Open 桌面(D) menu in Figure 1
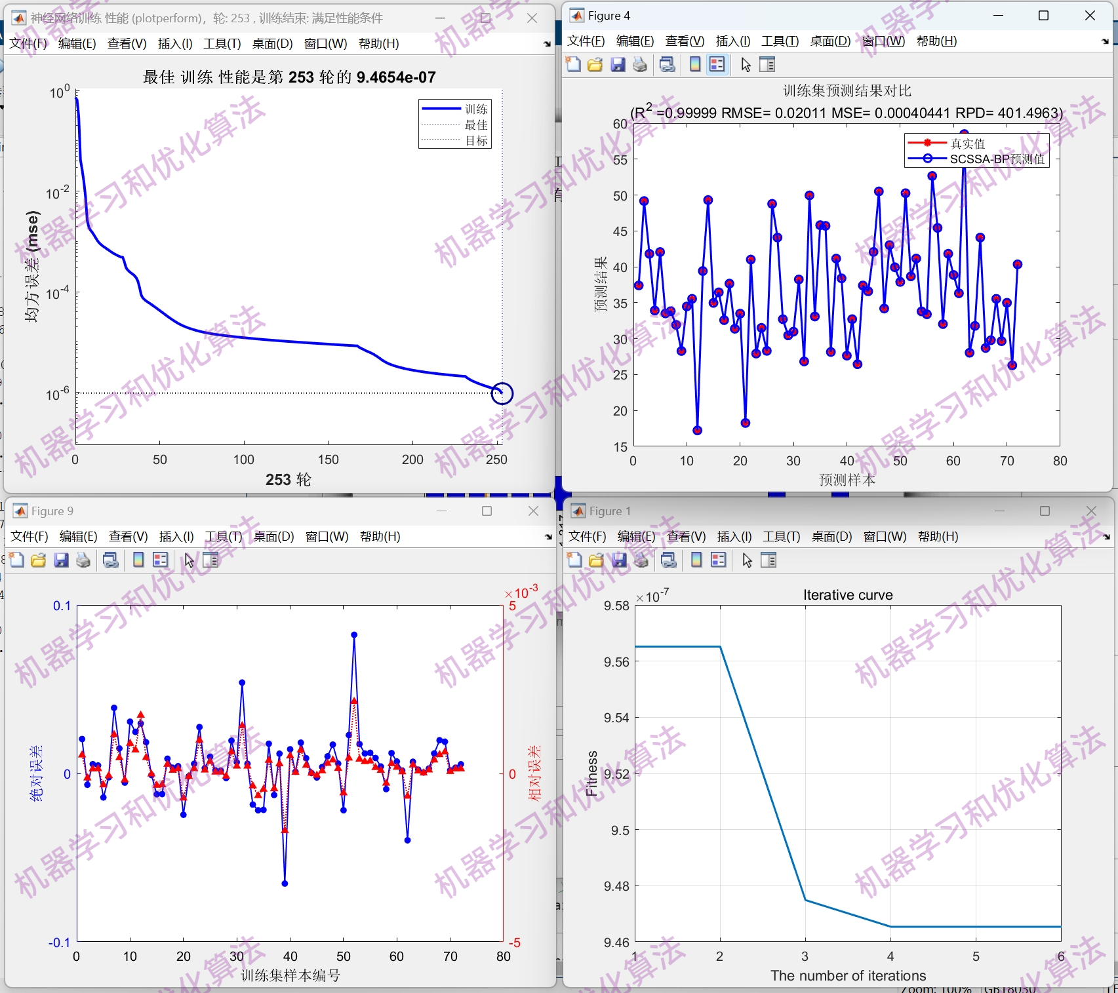This screenshot has width=1118, height=993. pos(832,537)
